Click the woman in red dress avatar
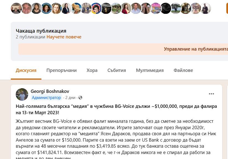228x159 pixels. (126, 8)
